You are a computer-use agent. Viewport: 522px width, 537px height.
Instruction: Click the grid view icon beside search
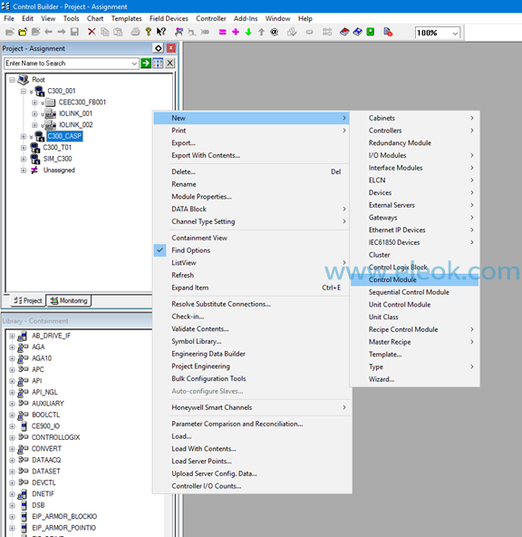point(158,63)
